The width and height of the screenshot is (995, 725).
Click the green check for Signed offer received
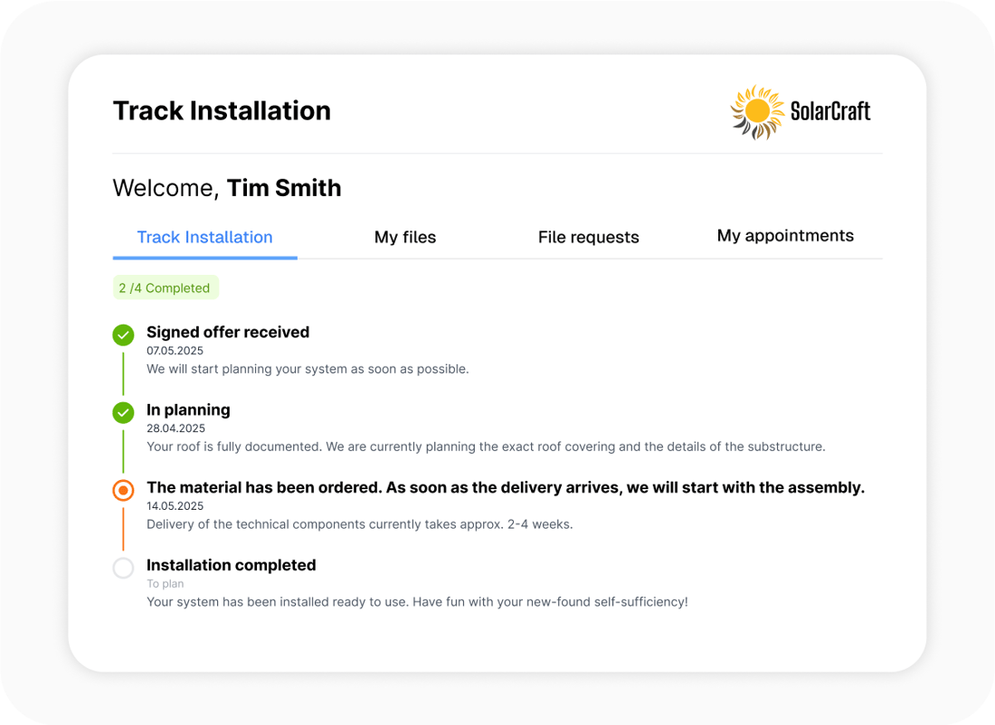(123, 334)
